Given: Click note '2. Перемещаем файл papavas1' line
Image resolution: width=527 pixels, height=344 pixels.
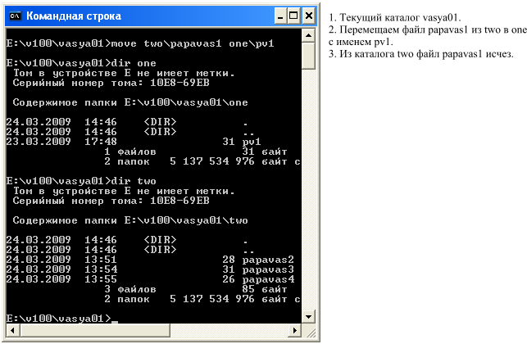Looking at the screenshot, I should click(428, 29).
